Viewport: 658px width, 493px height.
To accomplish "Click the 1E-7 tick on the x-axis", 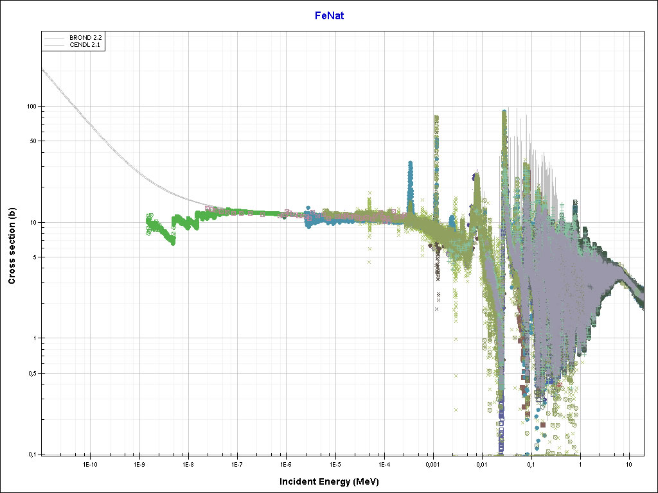I will [x=236, y=463].
